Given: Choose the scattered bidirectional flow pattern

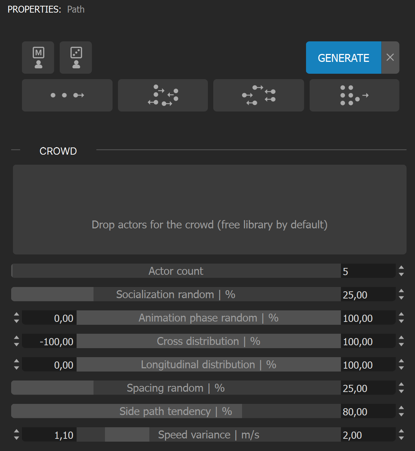Looking at the screenshot, I should (163, 95).
